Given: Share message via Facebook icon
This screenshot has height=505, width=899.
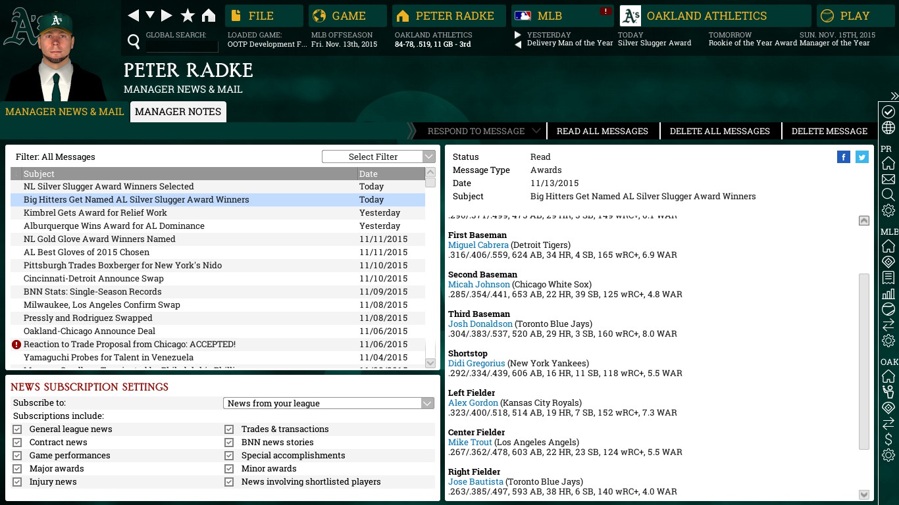Looking at the screenshot, I should [x=844, y=156].
